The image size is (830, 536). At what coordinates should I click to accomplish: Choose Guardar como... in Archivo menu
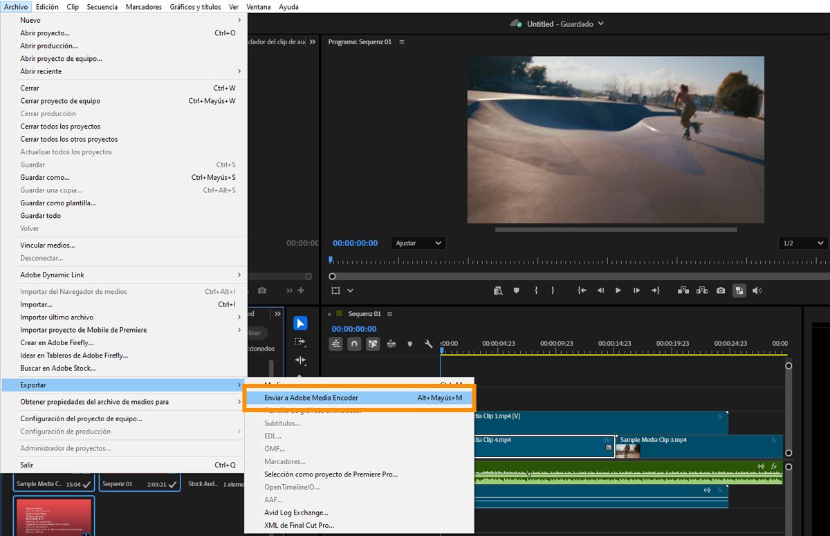coord(123,178)
